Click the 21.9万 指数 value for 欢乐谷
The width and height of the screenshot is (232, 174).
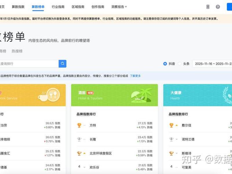145,165
